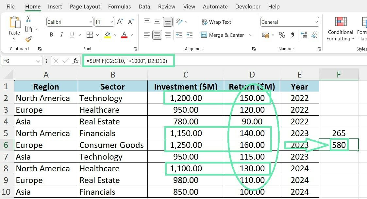Open Accounting Number Format icon
367x199 pixels.
coord(265,35)
